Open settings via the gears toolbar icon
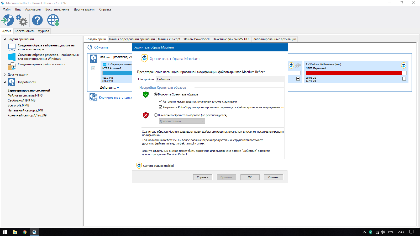The height and width of the screenshot is (236, 420). pos(22,20)
